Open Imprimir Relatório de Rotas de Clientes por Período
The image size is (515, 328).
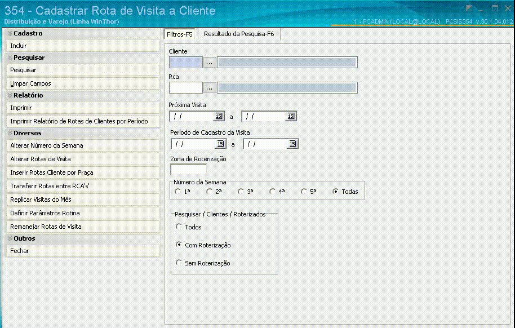[x=83, y=122]
